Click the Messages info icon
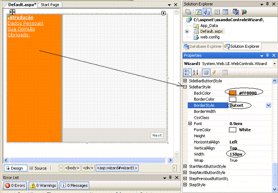Image resolution: width=278 pixels, height=193 pixels. pos(64,185)
